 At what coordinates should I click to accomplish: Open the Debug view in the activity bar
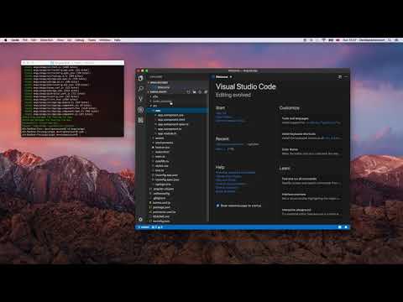(141, 110)
